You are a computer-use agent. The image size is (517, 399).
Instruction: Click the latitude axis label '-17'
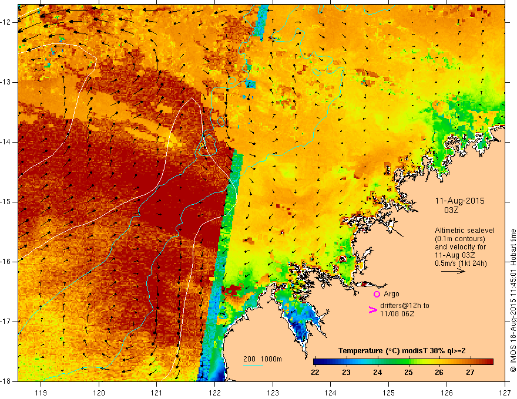(x=6, y=322)
